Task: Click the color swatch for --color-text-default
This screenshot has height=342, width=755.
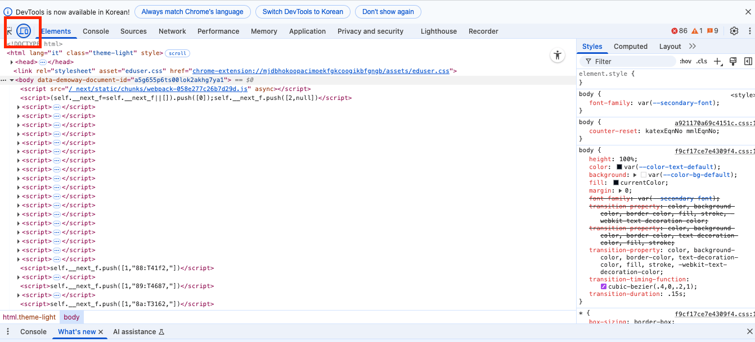Action: [x=619, y=167]
